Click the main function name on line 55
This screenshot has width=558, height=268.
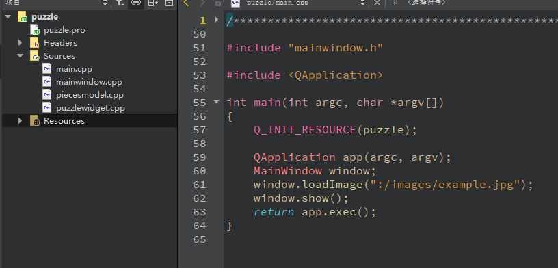[267, 103]
